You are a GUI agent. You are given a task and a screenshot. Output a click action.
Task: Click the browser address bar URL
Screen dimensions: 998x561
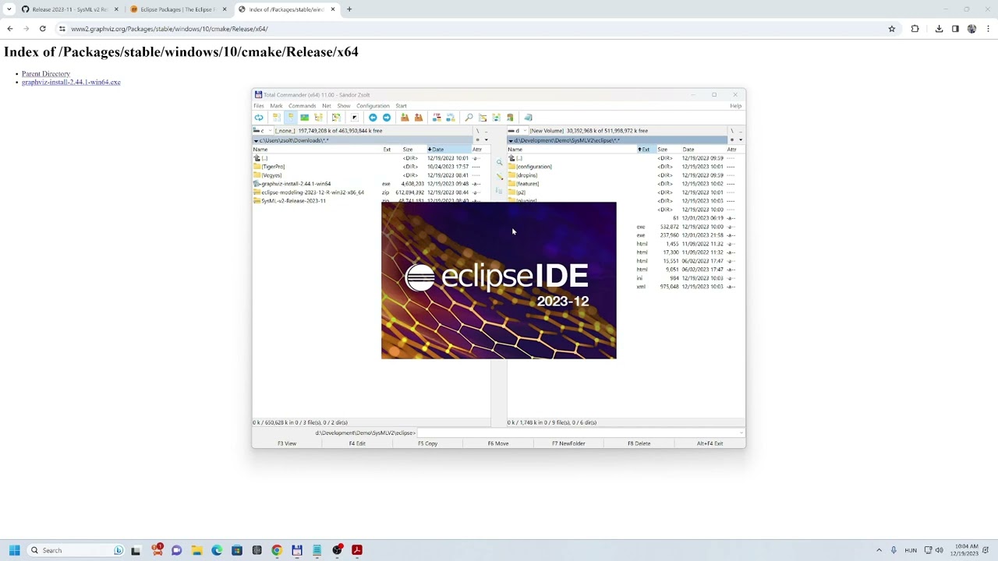[169, 29]
